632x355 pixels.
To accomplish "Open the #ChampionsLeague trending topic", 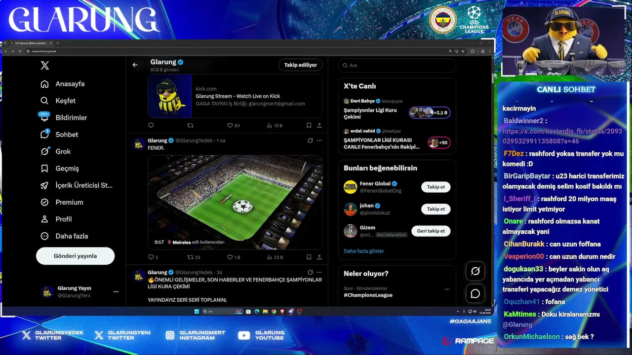I will point(368,295).
